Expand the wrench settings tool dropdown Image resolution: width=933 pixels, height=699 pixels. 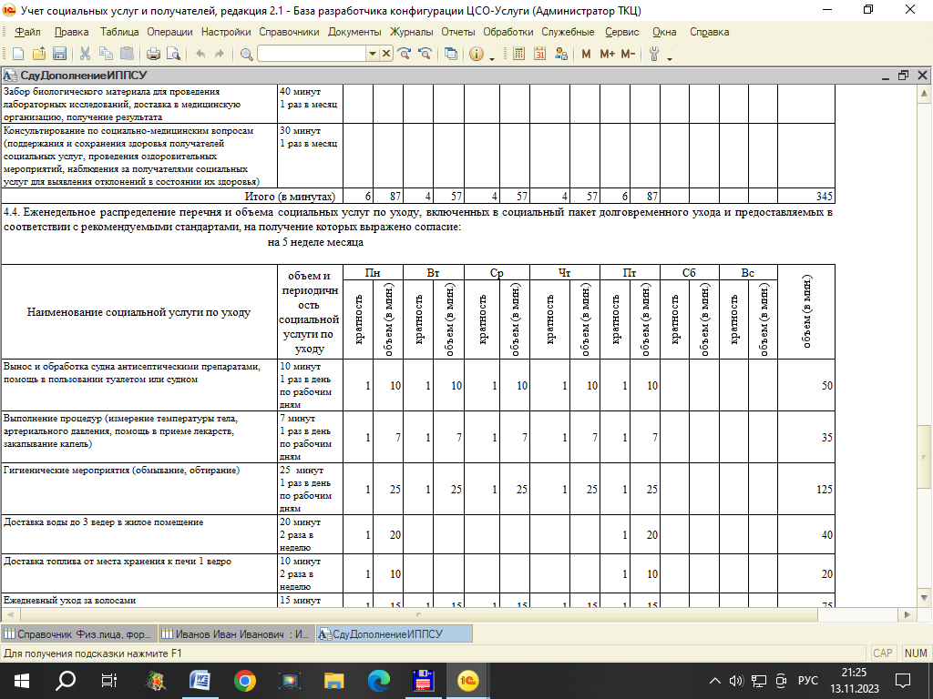click(669, 59)
